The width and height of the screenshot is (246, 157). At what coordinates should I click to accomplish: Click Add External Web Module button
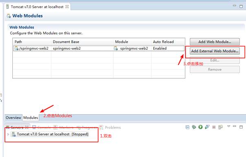coord(215,51)
